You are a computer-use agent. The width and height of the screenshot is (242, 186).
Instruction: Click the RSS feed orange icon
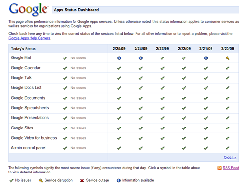click(x=219, y=168)
